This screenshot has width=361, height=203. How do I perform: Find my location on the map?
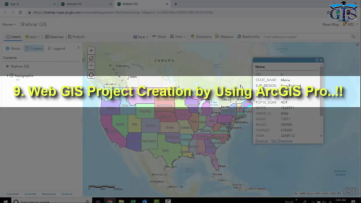91,75
